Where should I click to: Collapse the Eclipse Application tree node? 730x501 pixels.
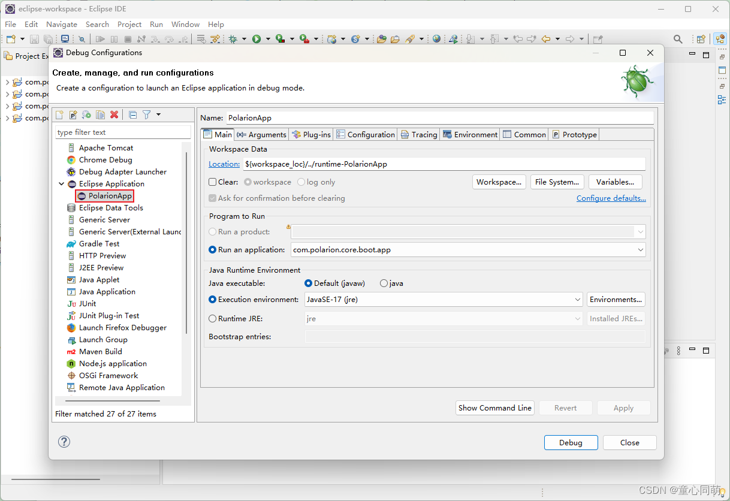[x=61, y=184]
